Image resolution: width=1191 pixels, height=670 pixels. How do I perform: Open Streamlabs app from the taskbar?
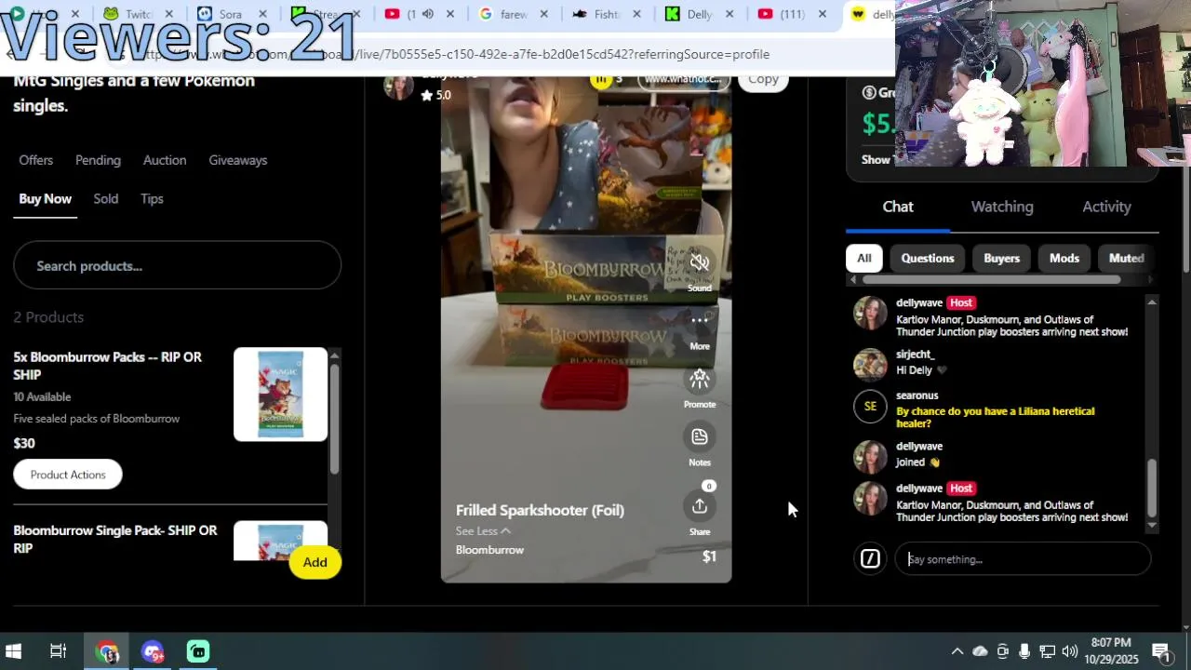click(x=198, y=651)
